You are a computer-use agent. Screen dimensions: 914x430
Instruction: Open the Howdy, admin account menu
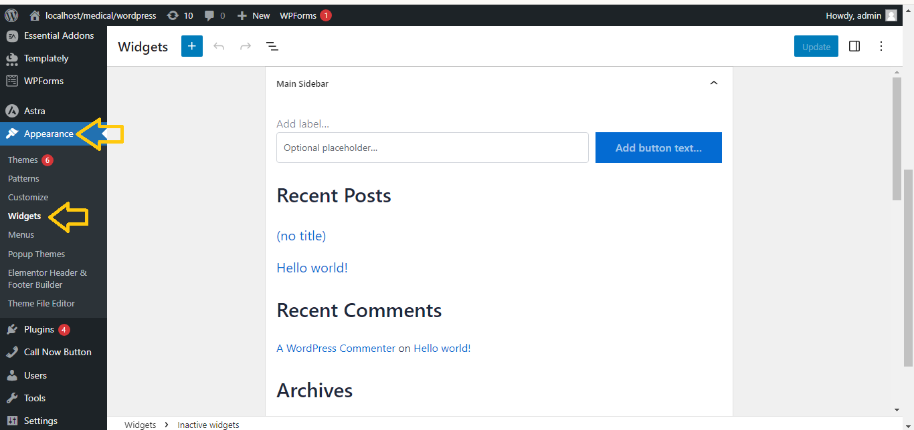(860, 15)
